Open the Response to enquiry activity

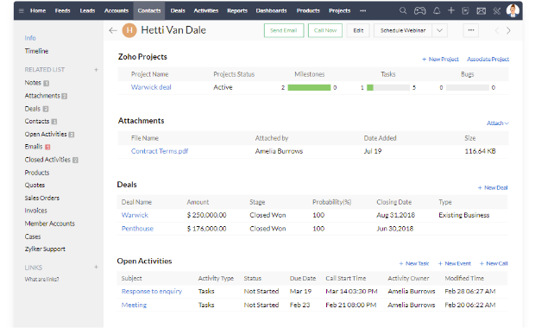point(152,291)
